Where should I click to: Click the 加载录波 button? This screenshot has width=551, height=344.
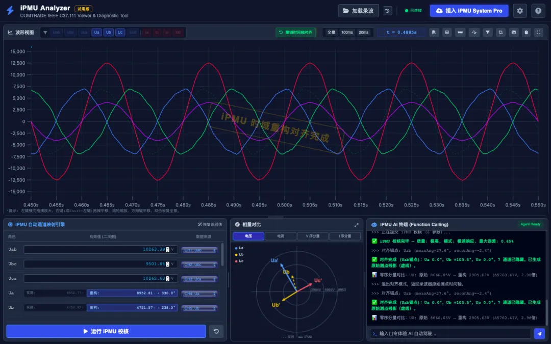point(358,11)
